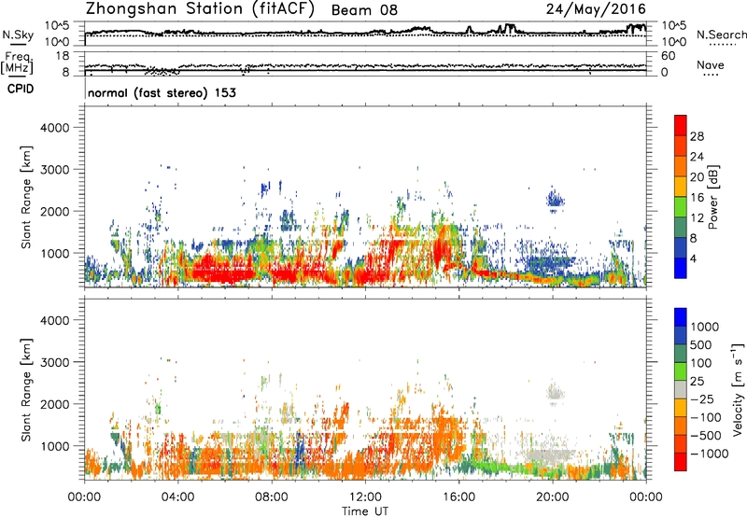Click the 'Power [dB]' colorbar label
The image size is (747, 517).
pyautogui.click(x=712, y=197)
